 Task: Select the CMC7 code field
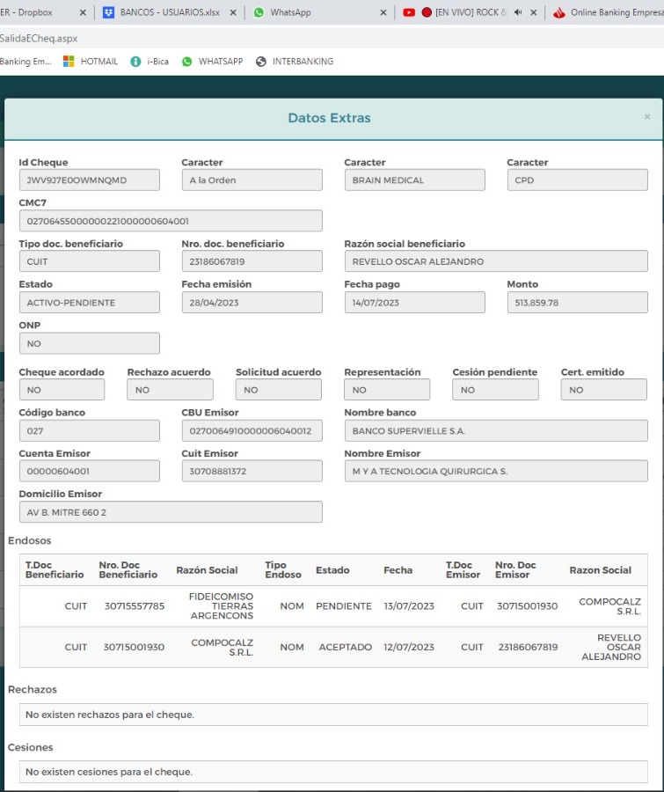point(171,221)
